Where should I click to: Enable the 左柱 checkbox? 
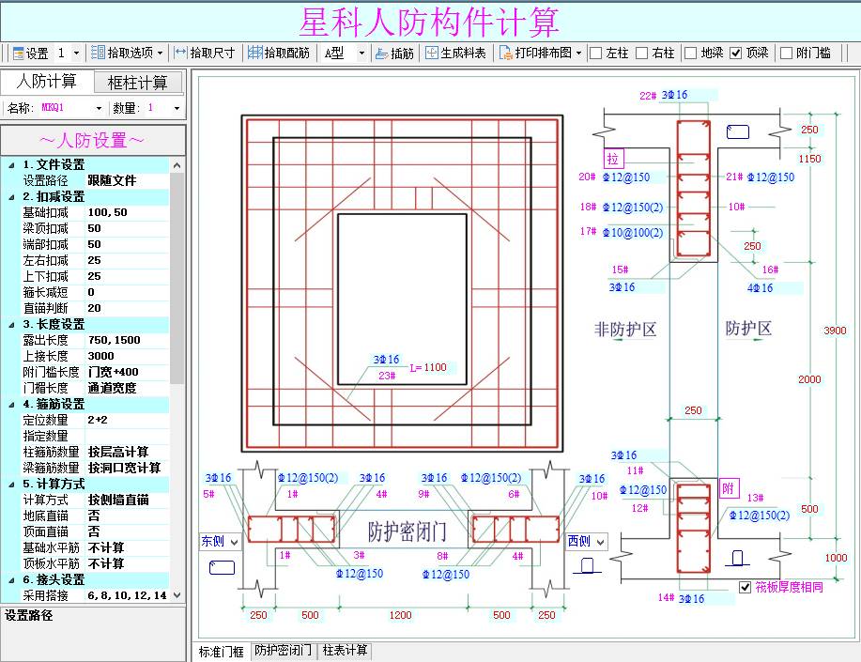(x=596, y=54)
